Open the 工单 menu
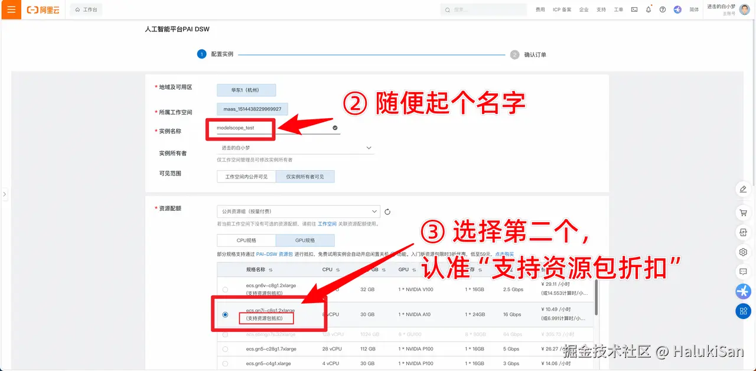This screenshot has height=371, width=756. tap(618, 10)
